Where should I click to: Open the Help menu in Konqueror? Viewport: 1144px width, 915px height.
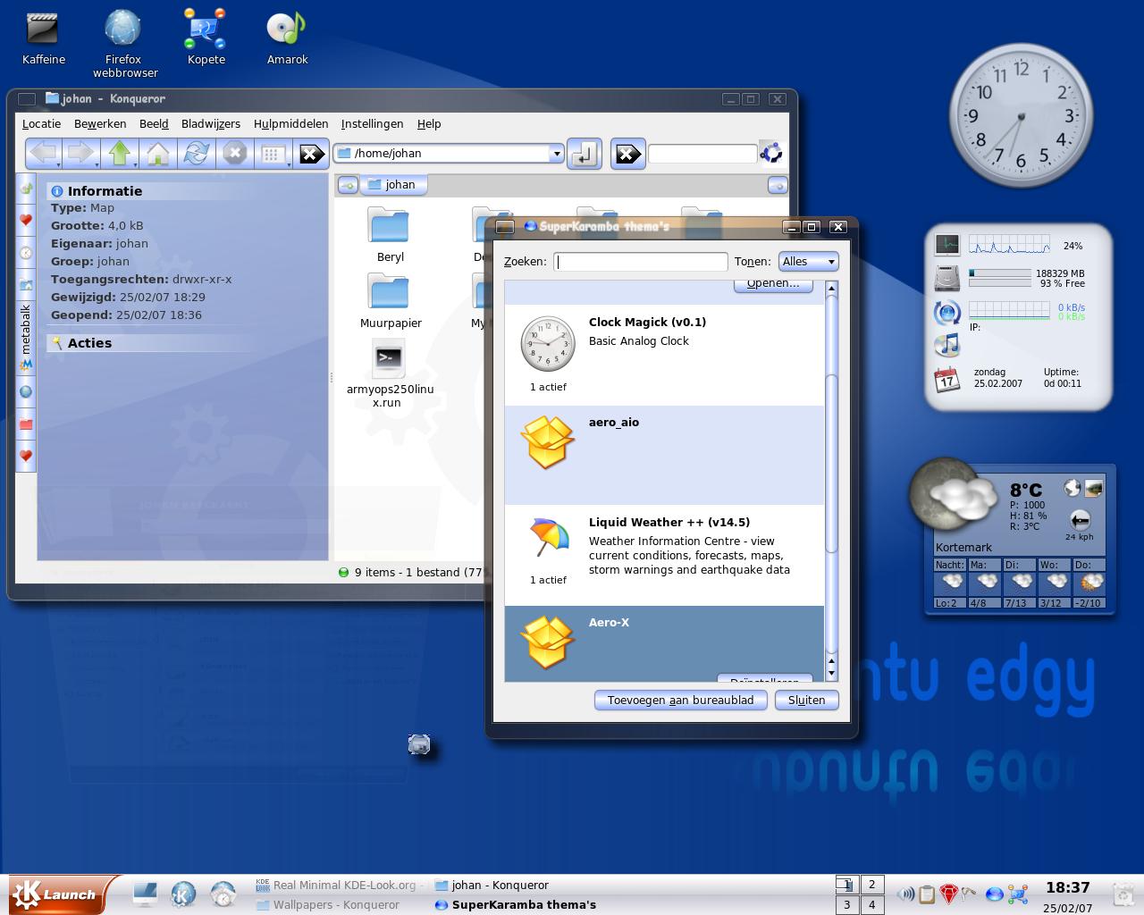429,124
